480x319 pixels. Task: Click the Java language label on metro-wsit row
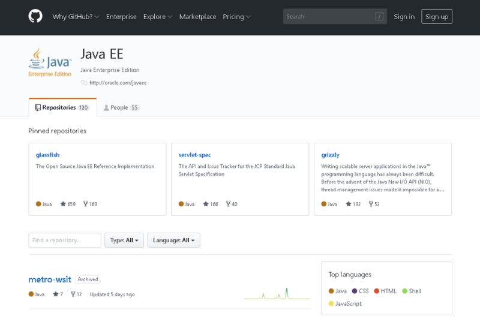pyautogui.click(x=37, y=294)
